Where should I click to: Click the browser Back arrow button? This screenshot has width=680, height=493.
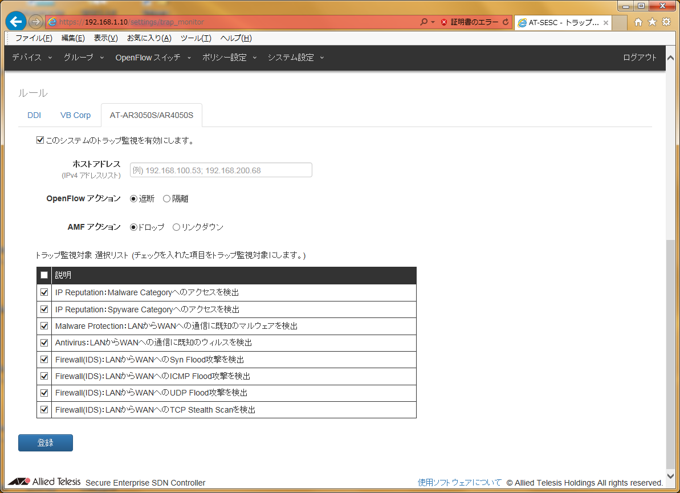tap(16, 21)
